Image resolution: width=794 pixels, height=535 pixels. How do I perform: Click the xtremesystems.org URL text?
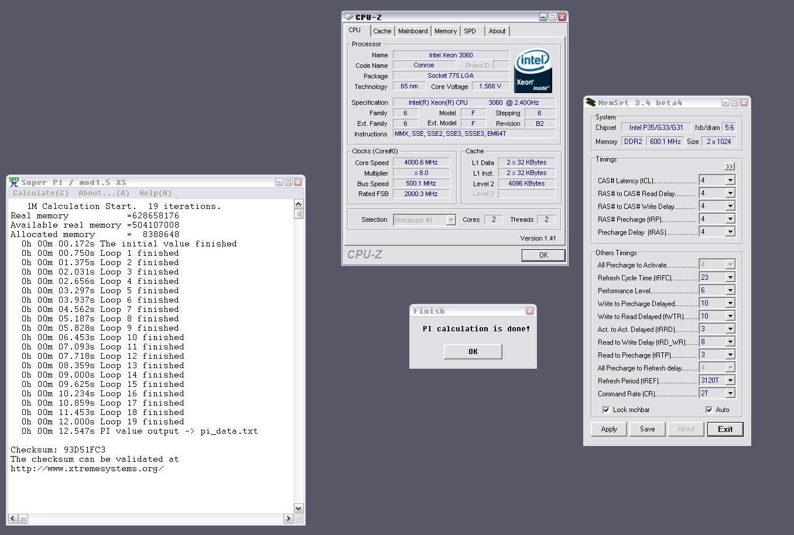click(x=87, y=468)
